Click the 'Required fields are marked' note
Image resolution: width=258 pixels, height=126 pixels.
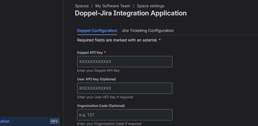click(119, 40)
